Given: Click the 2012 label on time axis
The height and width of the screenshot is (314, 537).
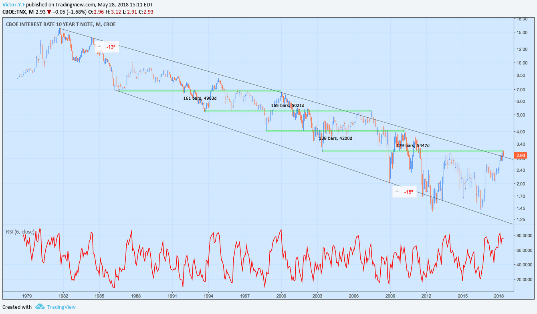Looking at the screenshot, I should 426,296.
